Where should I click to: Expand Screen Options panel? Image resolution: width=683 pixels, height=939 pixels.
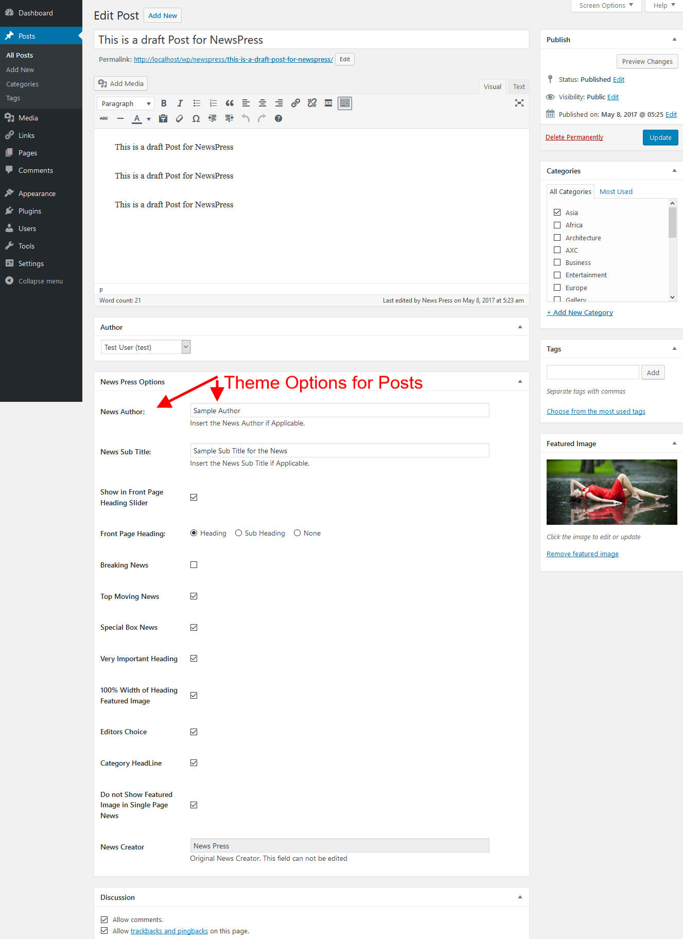606,6
